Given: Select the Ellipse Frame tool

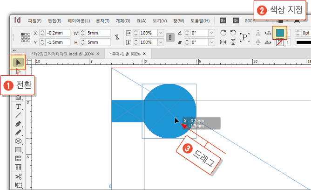Looking at the screenshot, I should [x=18, y=141].
